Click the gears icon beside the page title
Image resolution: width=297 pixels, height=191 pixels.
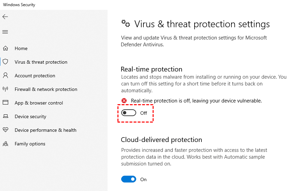point(126,23)
